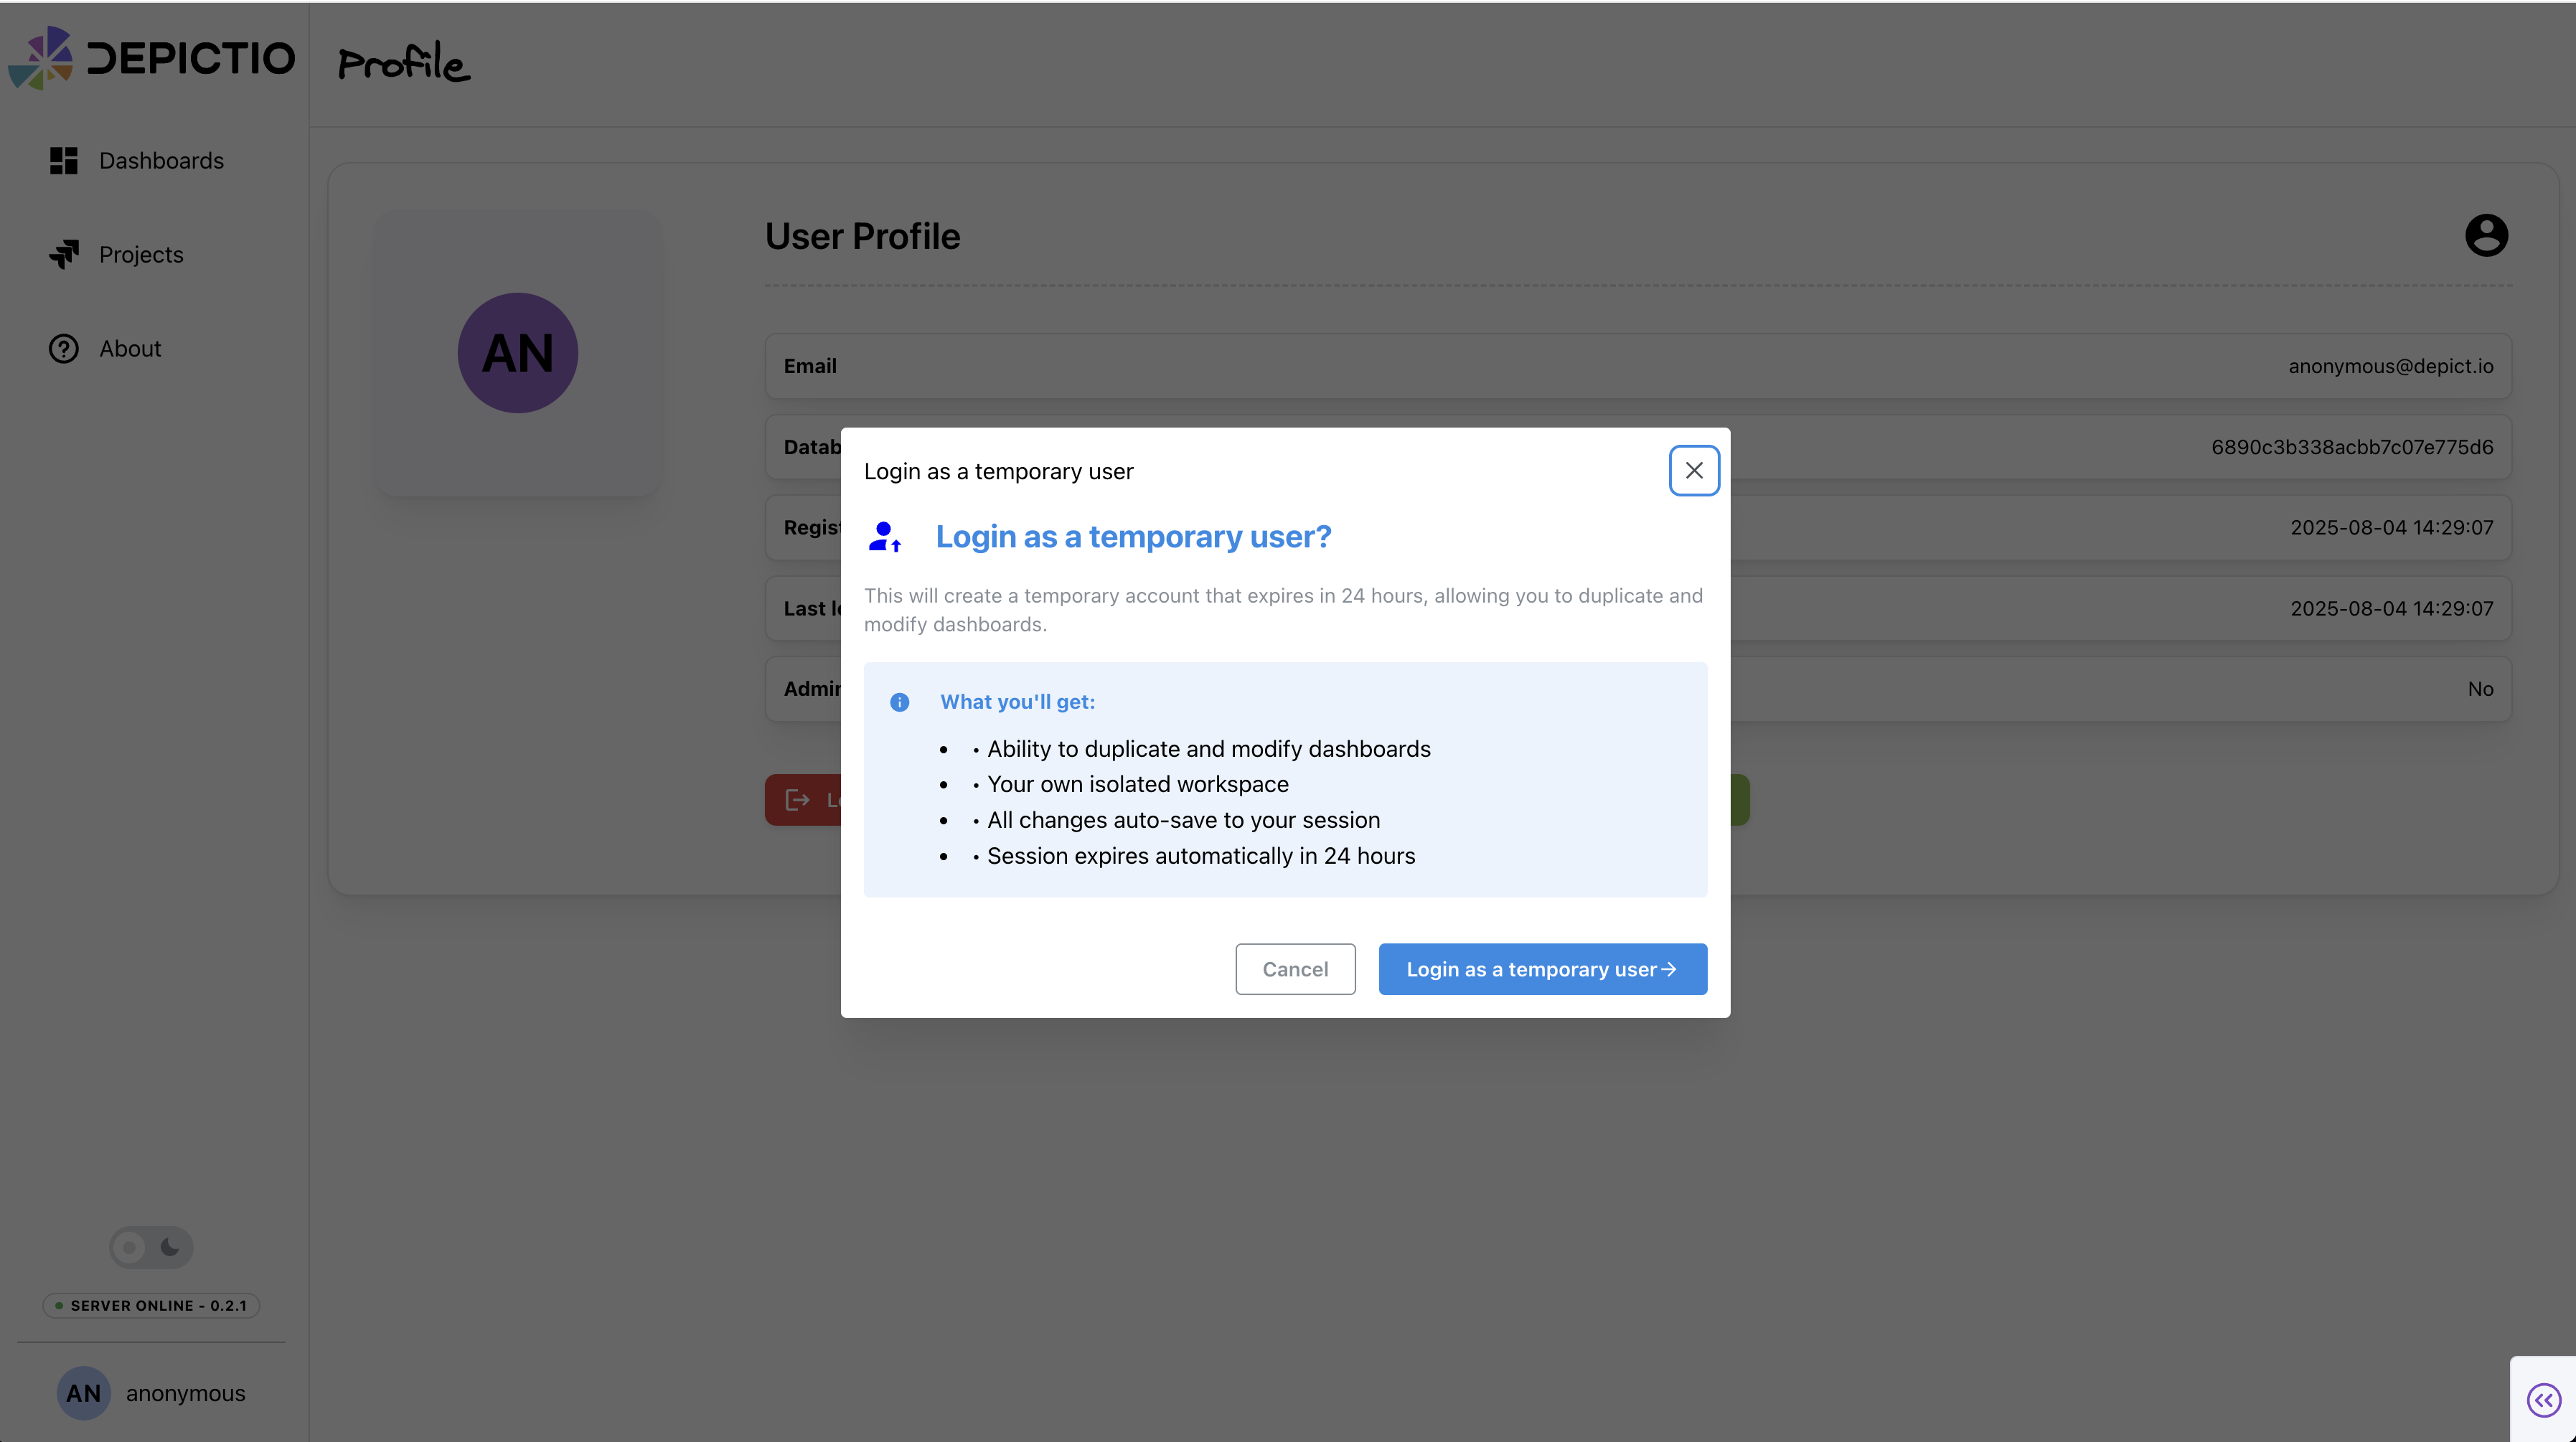This screenshot has height=1442, width=2576.
Task: Click the account circle icon in User Profile
Action: [x=2486, y=236]
